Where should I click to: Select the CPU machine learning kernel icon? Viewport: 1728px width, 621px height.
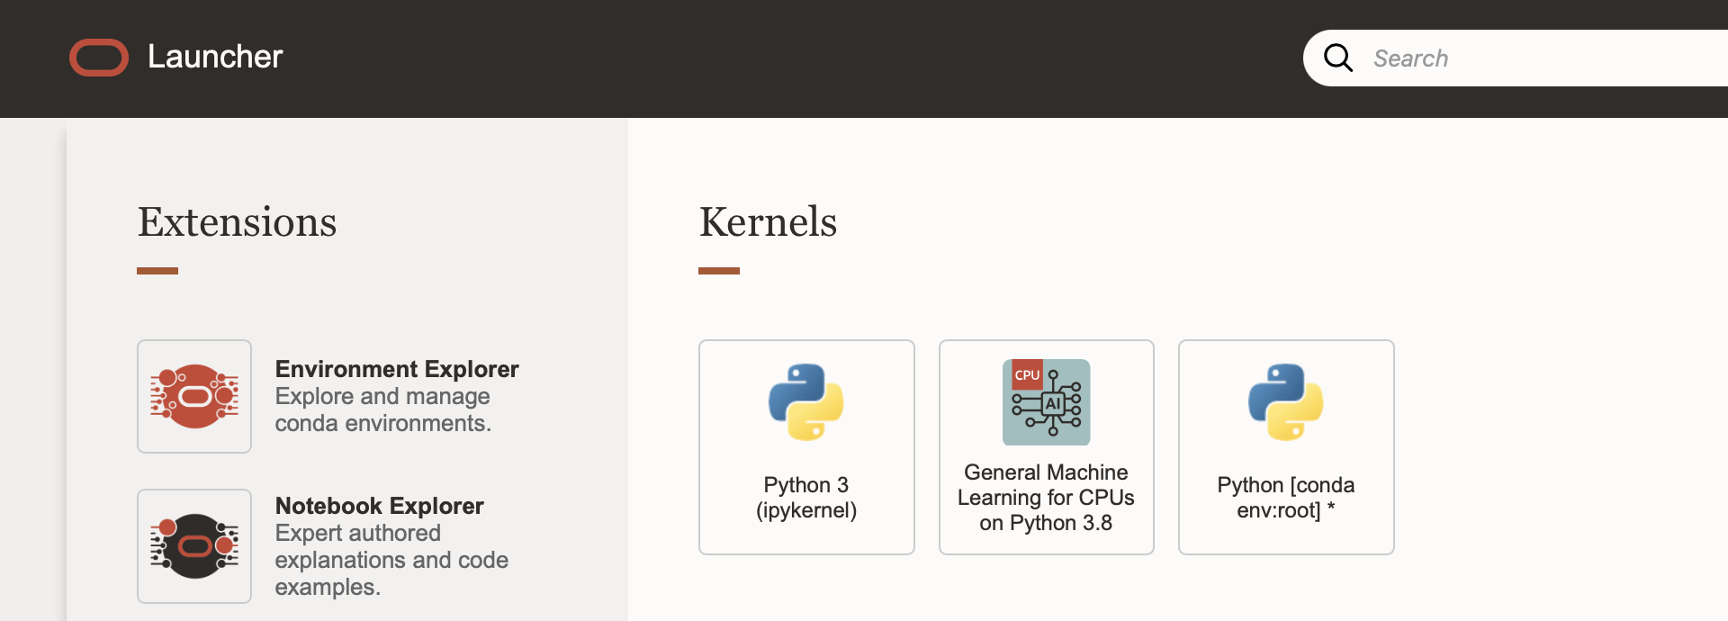pyautogui.click(x=1046, y=402)
